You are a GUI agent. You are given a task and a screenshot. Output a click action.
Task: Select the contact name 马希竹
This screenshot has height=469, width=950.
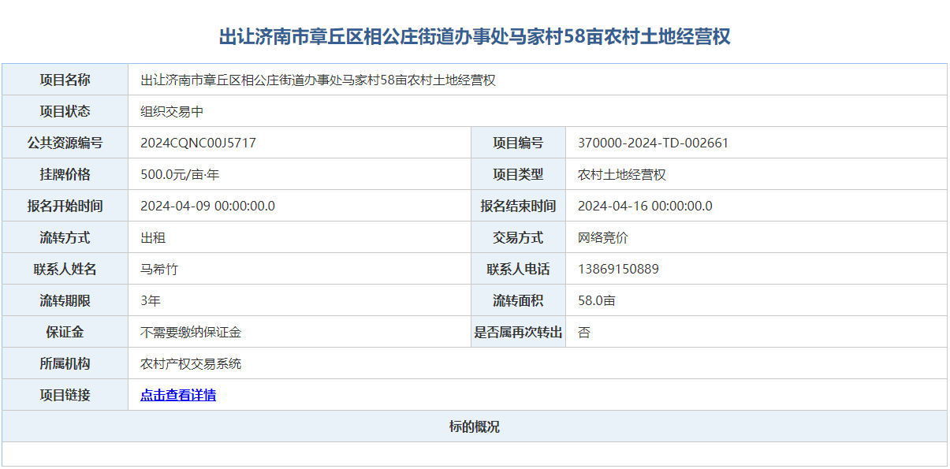point(159,269)
